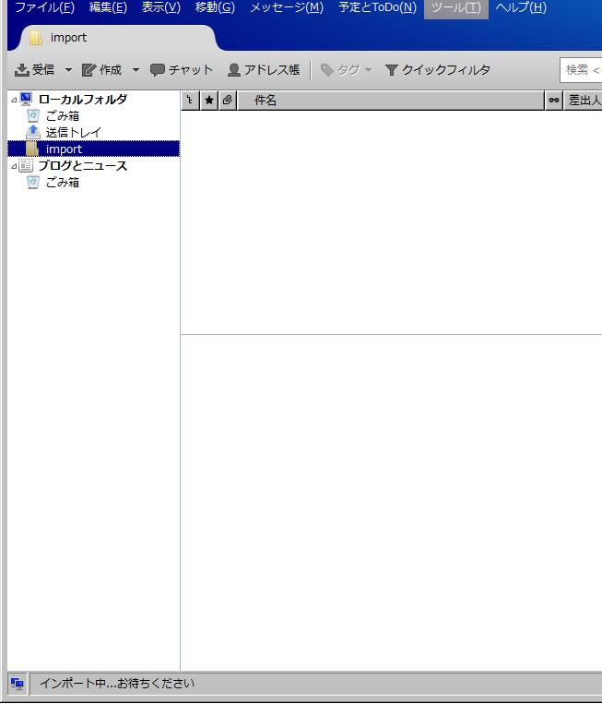This screenshot has height=704, width=602.
Task: Sort by the star column header
Action: [209, 101]
